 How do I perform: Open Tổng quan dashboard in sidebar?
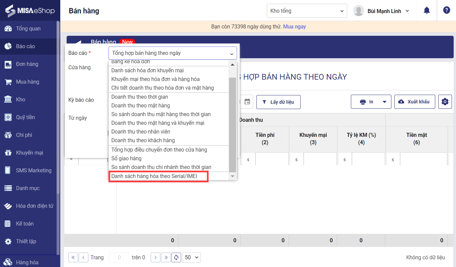28,28
